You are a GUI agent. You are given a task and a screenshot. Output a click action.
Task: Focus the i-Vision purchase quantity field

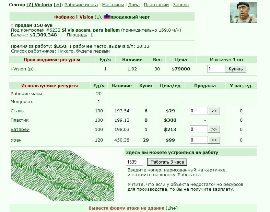click(216, 69)
